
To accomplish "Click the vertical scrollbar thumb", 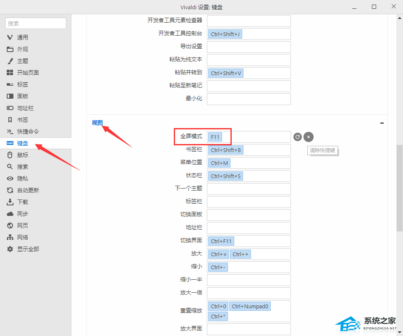I will point(399,188).
